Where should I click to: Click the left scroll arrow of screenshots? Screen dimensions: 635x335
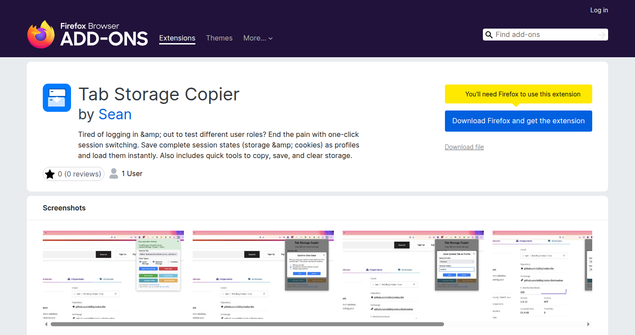click(x=46, y=324)
